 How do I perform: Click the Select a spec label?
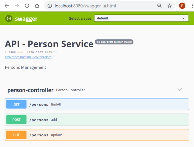[x=80, y=19]
